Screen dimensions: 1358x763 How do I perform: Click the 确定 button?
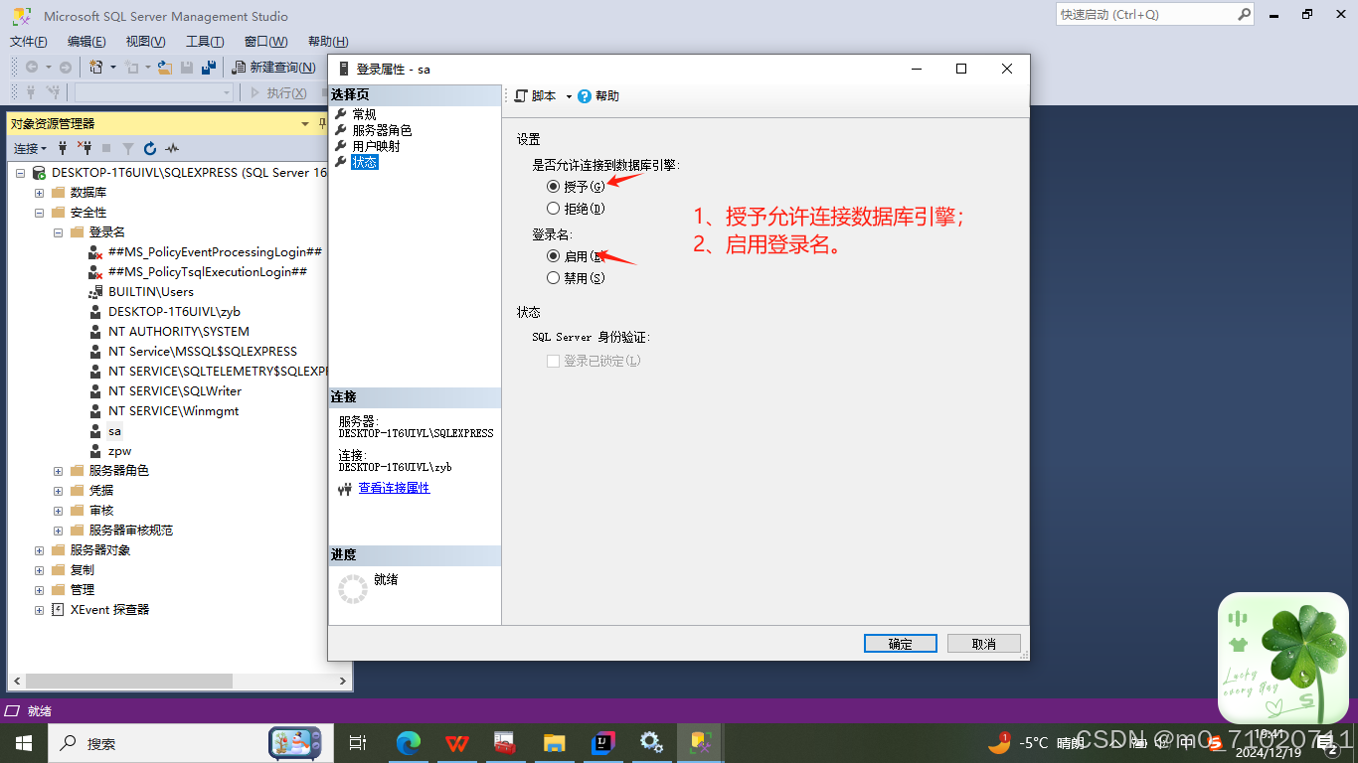coord(901,644)
